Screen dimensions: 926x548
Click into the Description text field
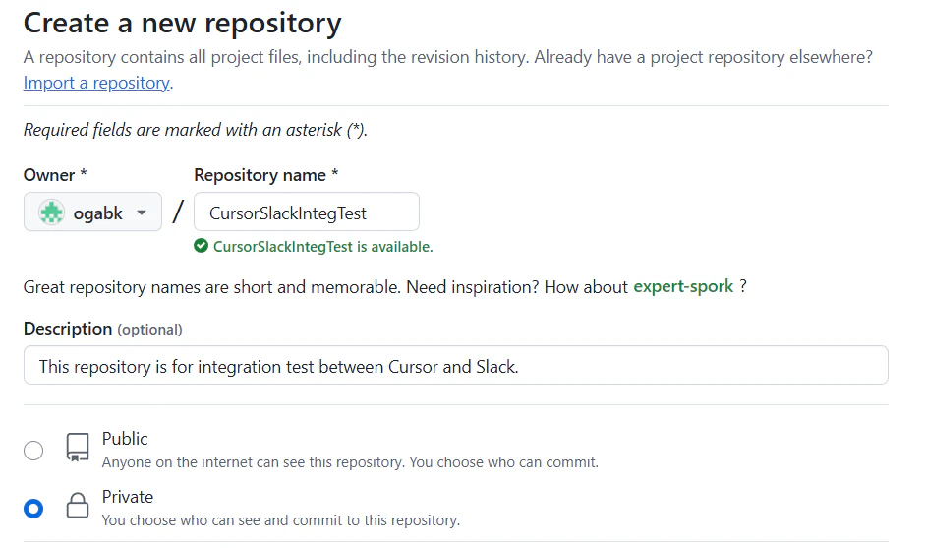[x=455, y=366]
